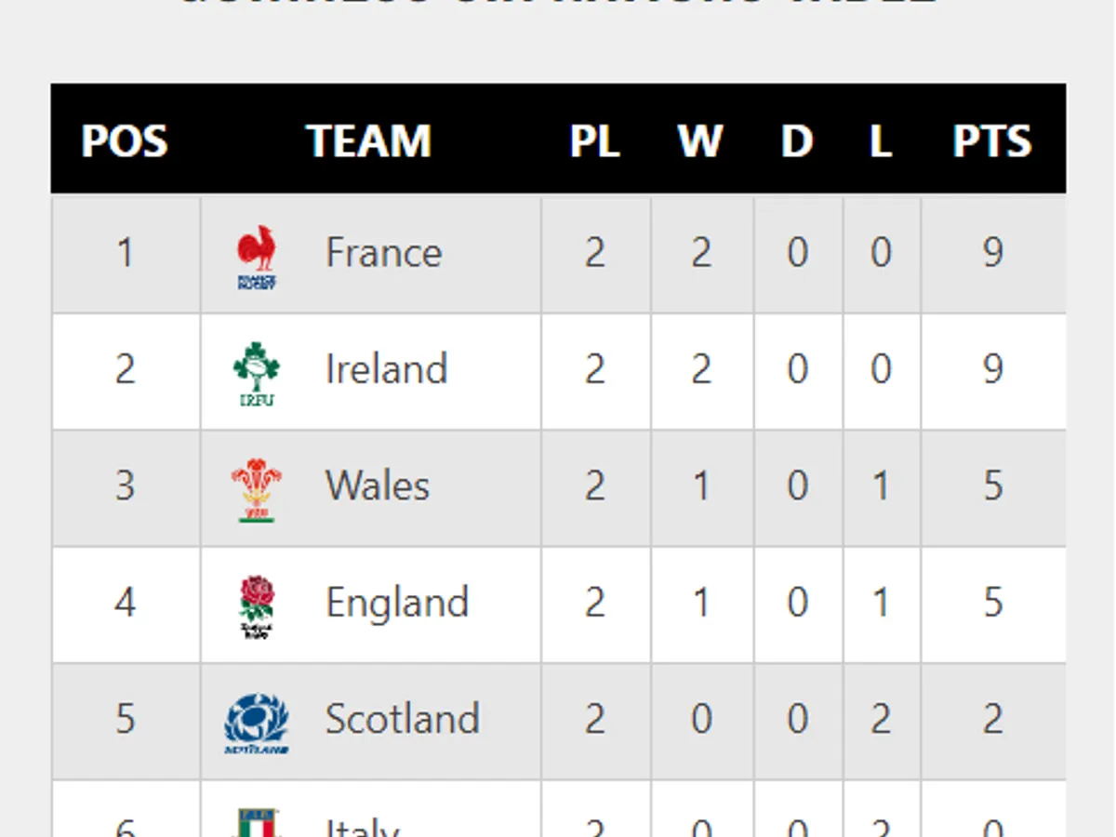
Task: Click the W column header
Action: (x=700, y=141)
